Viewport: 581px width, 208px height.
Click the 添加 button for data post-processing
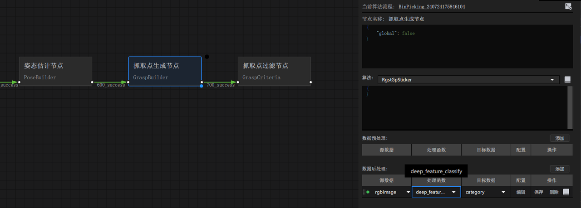tap(559, 169)
